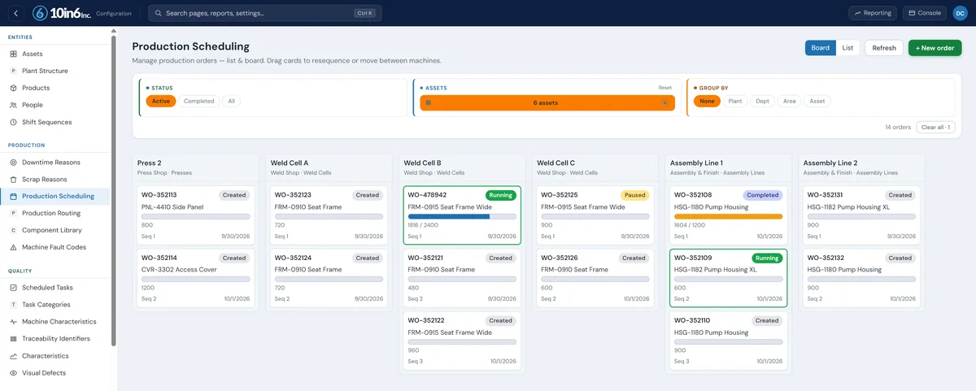This screenshot has width=976, height=391.
Task: Select the Completed status filter
Action: coord(199,102)
